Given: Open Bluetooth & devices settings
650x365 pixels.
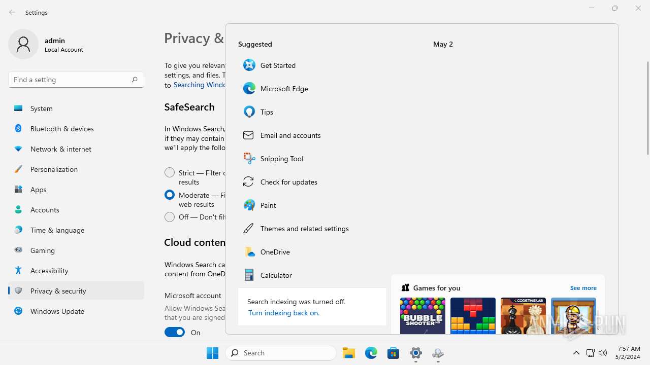Looking at the screenshot, I should 76,129.
